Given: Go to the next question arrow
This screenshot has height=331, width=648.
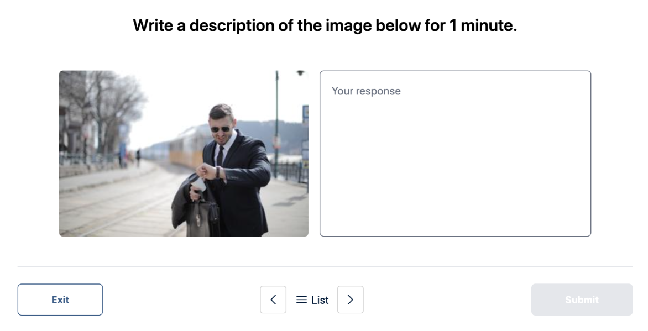Looking at the screenshot, I should click(x=350, y=300).
